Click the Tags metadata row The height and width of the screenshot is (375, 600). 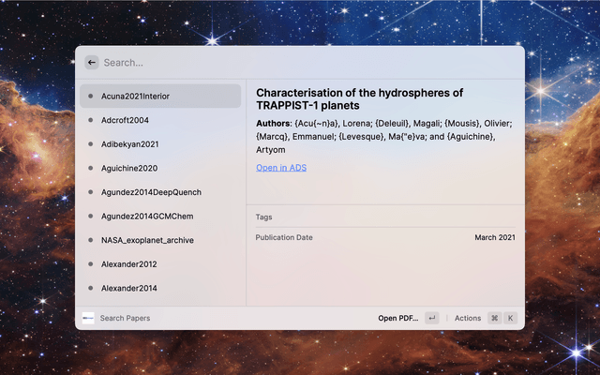coord(384,217)
